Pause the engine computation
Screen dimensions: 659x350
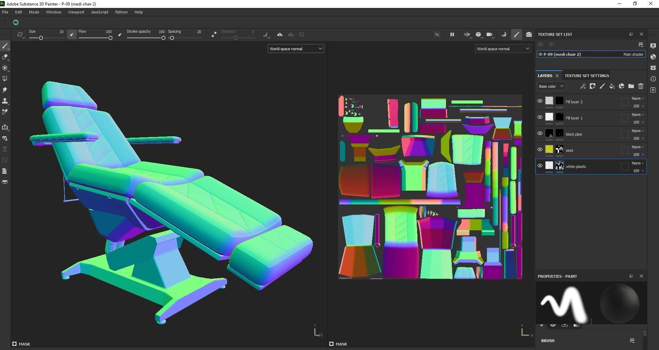tap(452, 34)
